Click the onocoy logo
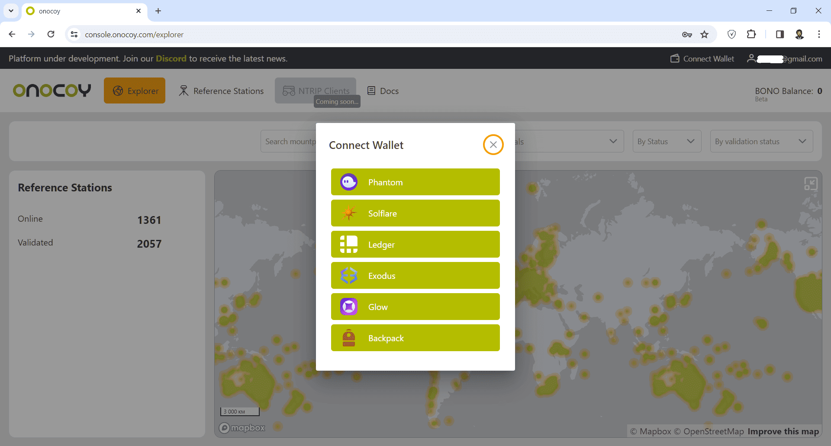 (52, 90)
